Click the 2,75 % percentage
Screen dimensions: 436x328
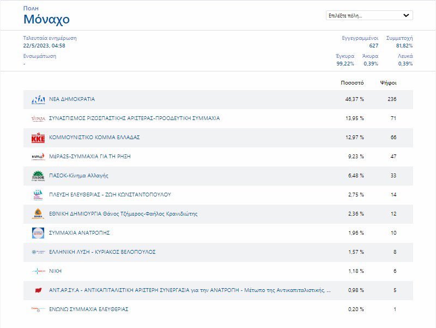356,195
